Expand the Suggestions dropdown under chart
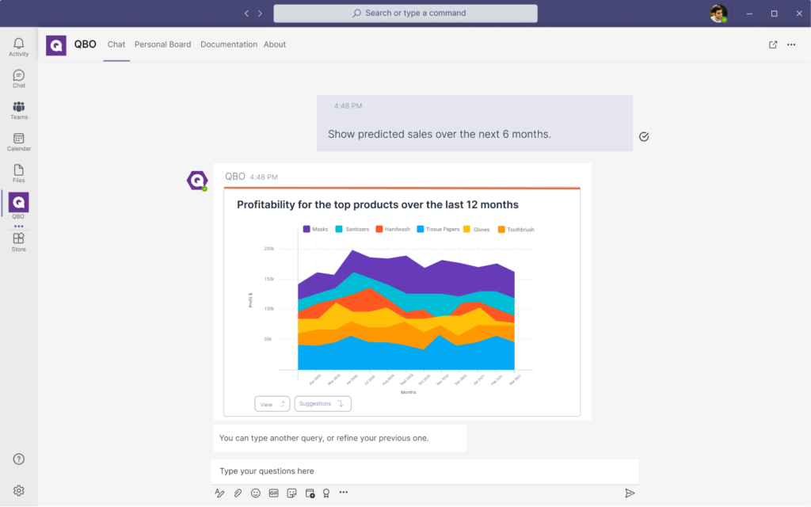Screen dimensions: 811x507 [x=322, y=404]
